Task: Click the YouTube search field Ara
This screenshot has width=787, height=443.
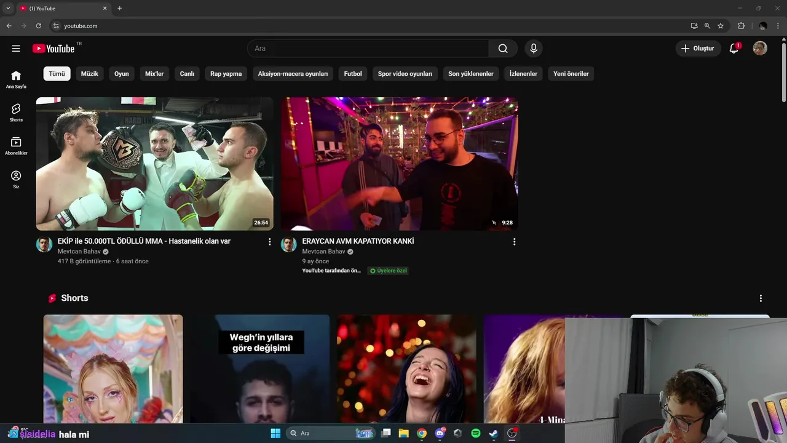Action: pyautogui.click(x=368, y=49)
